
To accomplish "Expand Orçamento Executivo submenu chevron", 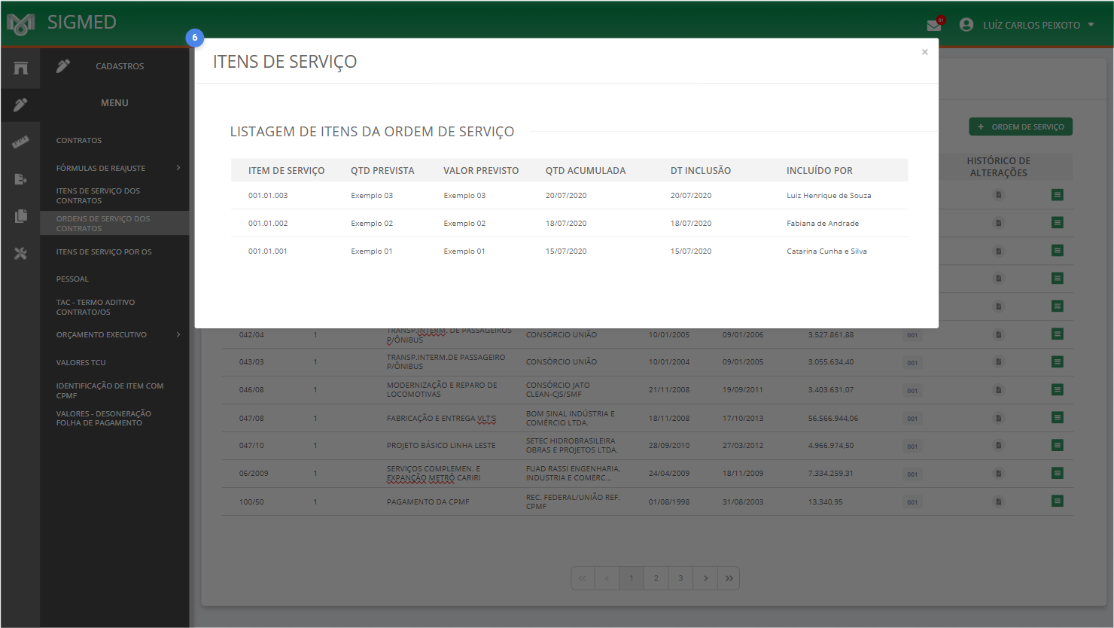I will pos(178,334).
